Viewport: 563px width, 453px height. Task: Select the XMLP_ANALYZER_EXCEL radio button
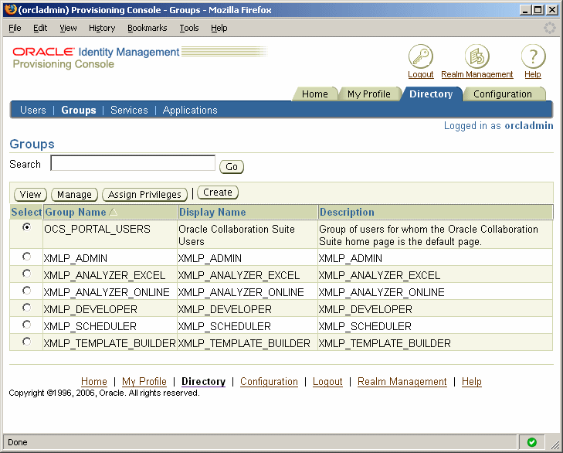(x=26, y=274)
